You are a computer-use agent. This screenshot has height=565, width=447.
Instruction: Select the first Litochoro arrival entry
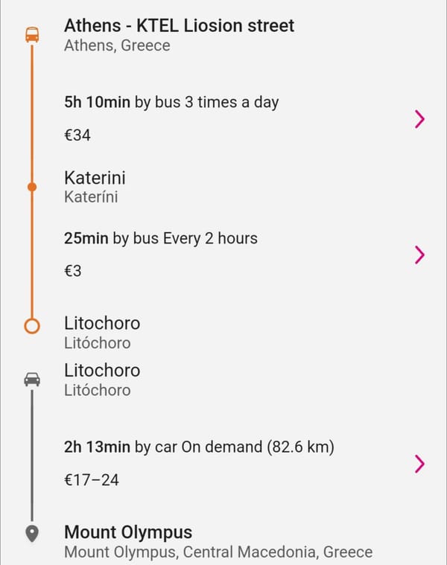click(102, 333)
